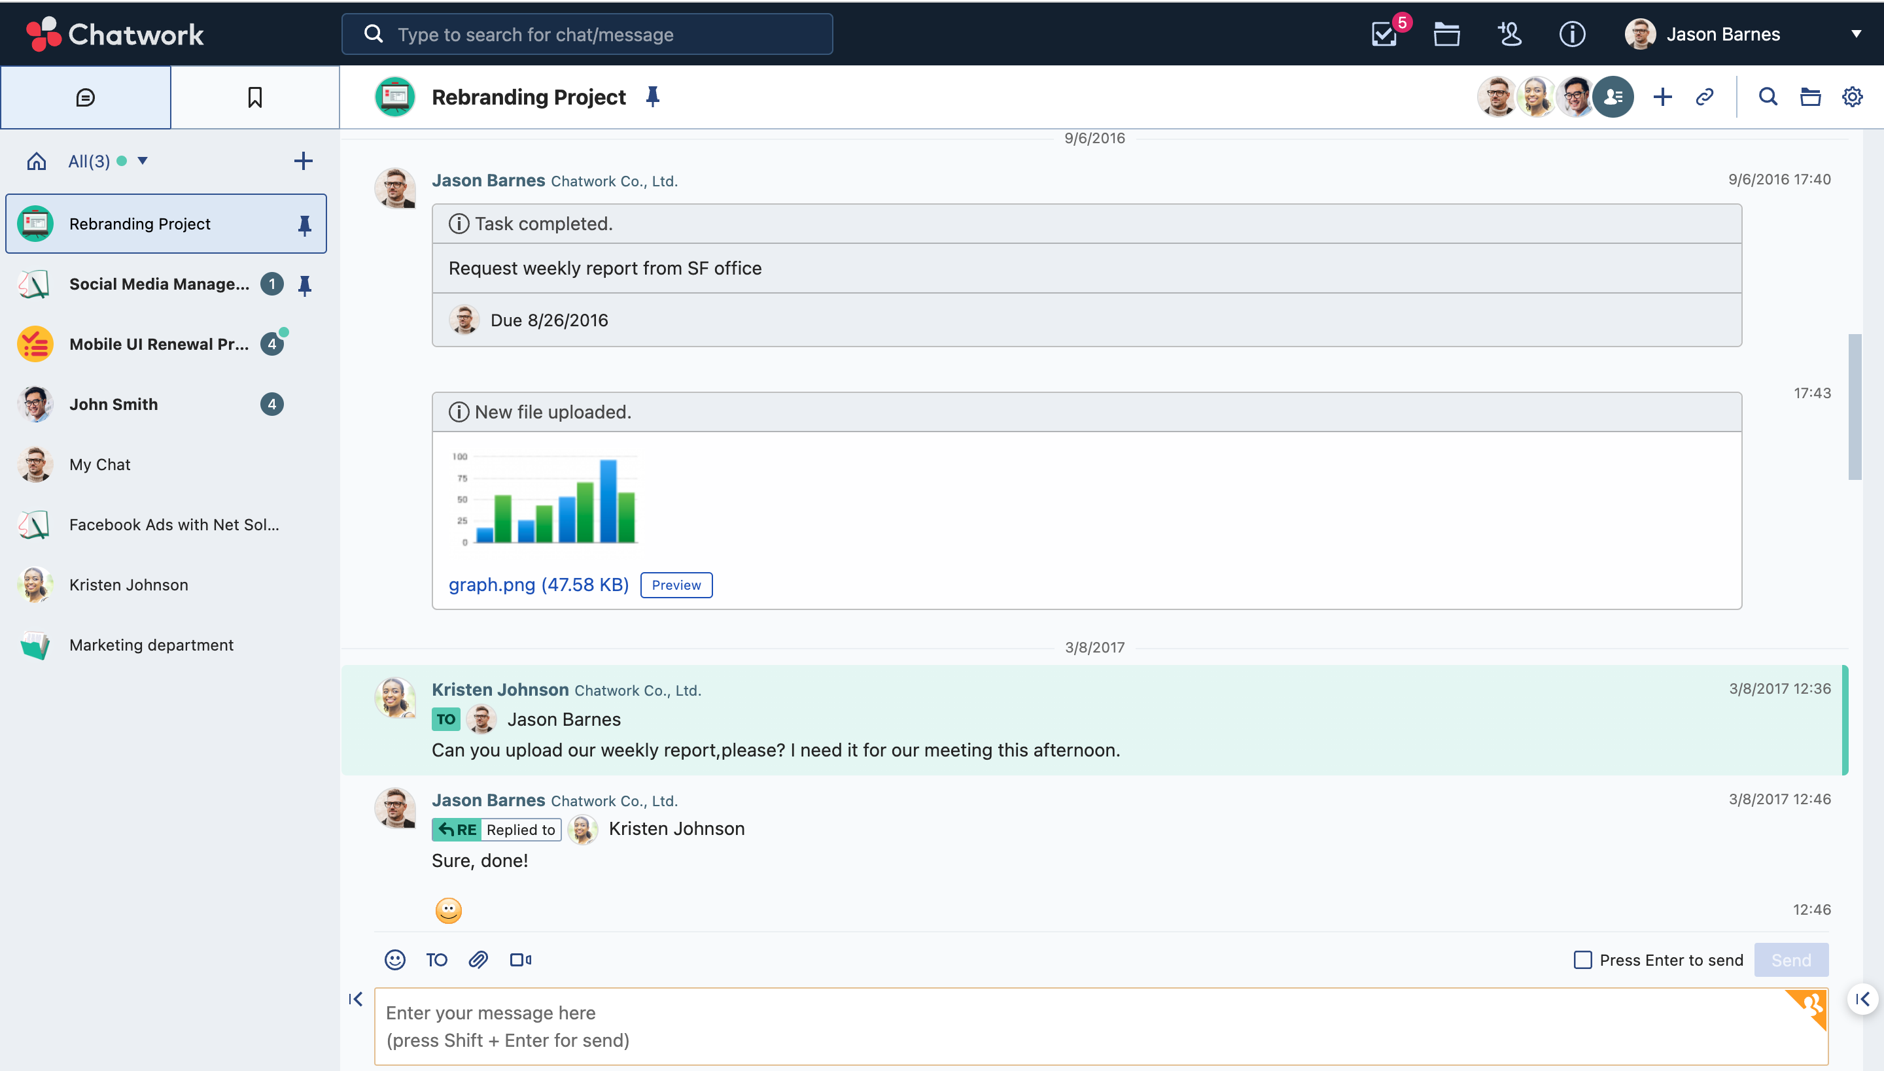The width and height of the screenshot is (1884, 1071).
Task: Enable the Press Enter to send checkbox
Action: (1582, 960)
